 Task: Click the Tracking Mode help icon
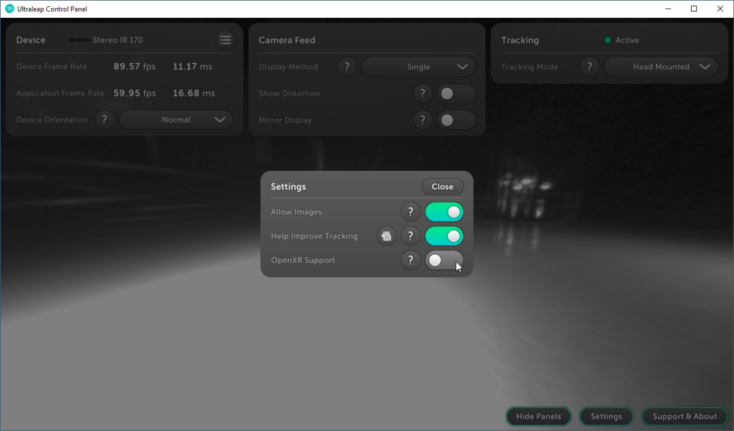(590, 67)
